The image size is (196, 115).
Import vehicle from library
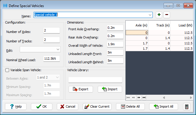click(x=110, y=89)
